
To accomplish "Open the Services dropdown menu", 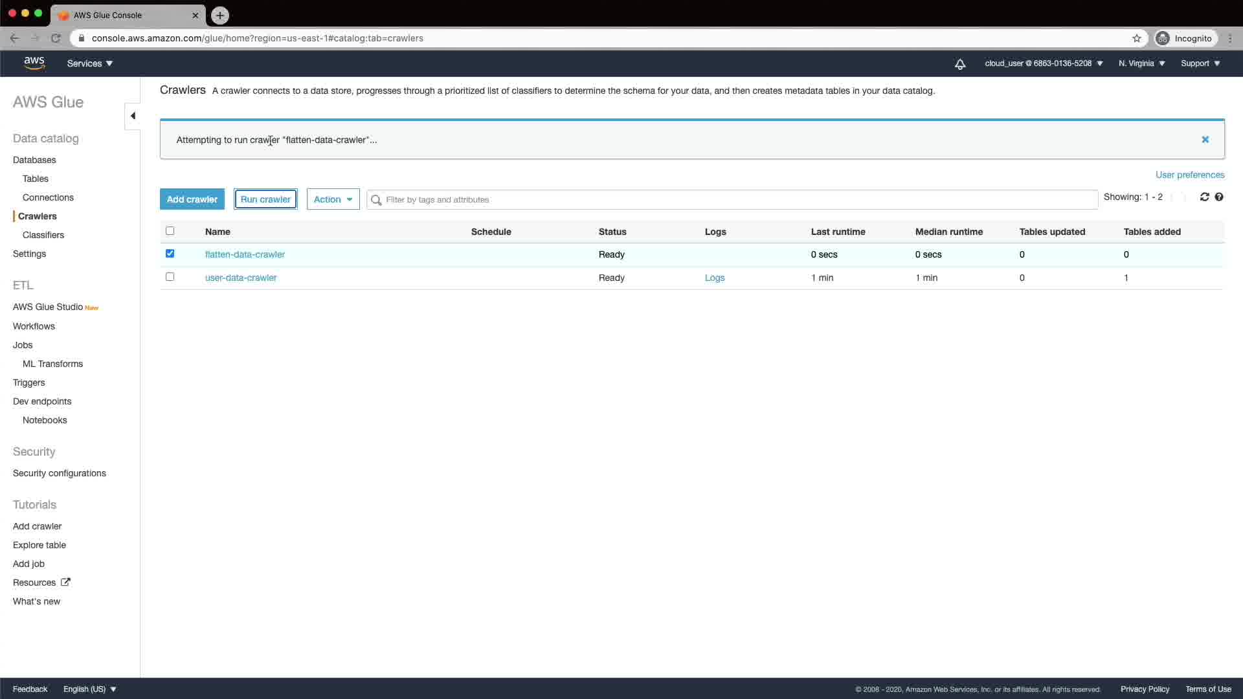I will (89, 63).
